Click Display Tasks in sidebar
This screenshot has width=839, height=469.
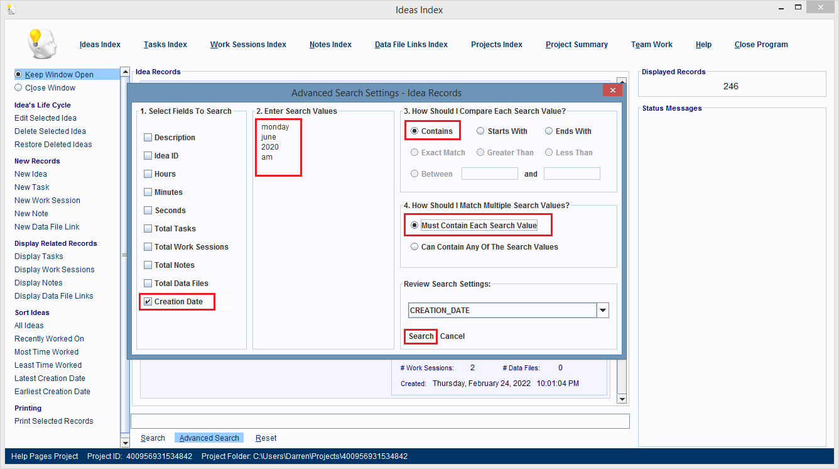click(x=39, y=257)
